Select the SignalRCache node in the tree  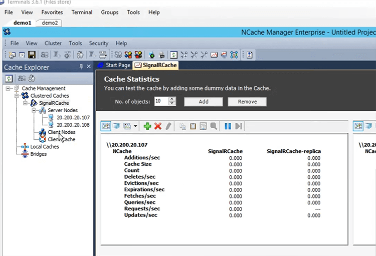pyautogui.click(x=54, y=103)
